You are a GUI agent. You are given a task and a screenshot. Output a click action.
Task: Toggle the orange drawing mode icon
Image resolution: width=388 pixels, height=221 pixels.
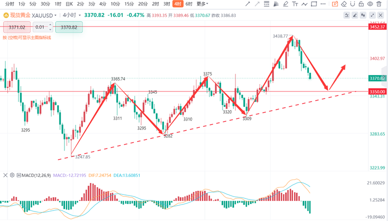pyautogui.click(x=335, y=4)
